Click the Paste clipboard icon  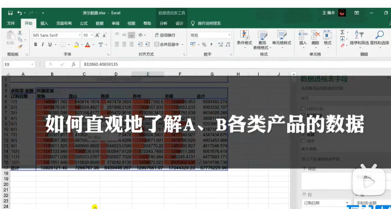[x=11, y=35]
